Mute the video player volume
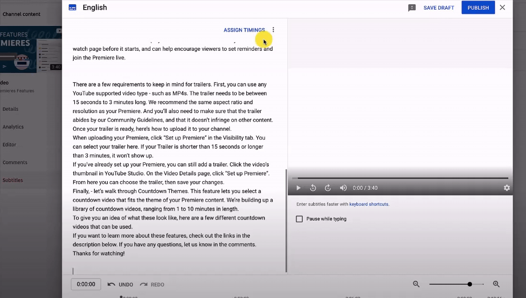 [343, 188]
